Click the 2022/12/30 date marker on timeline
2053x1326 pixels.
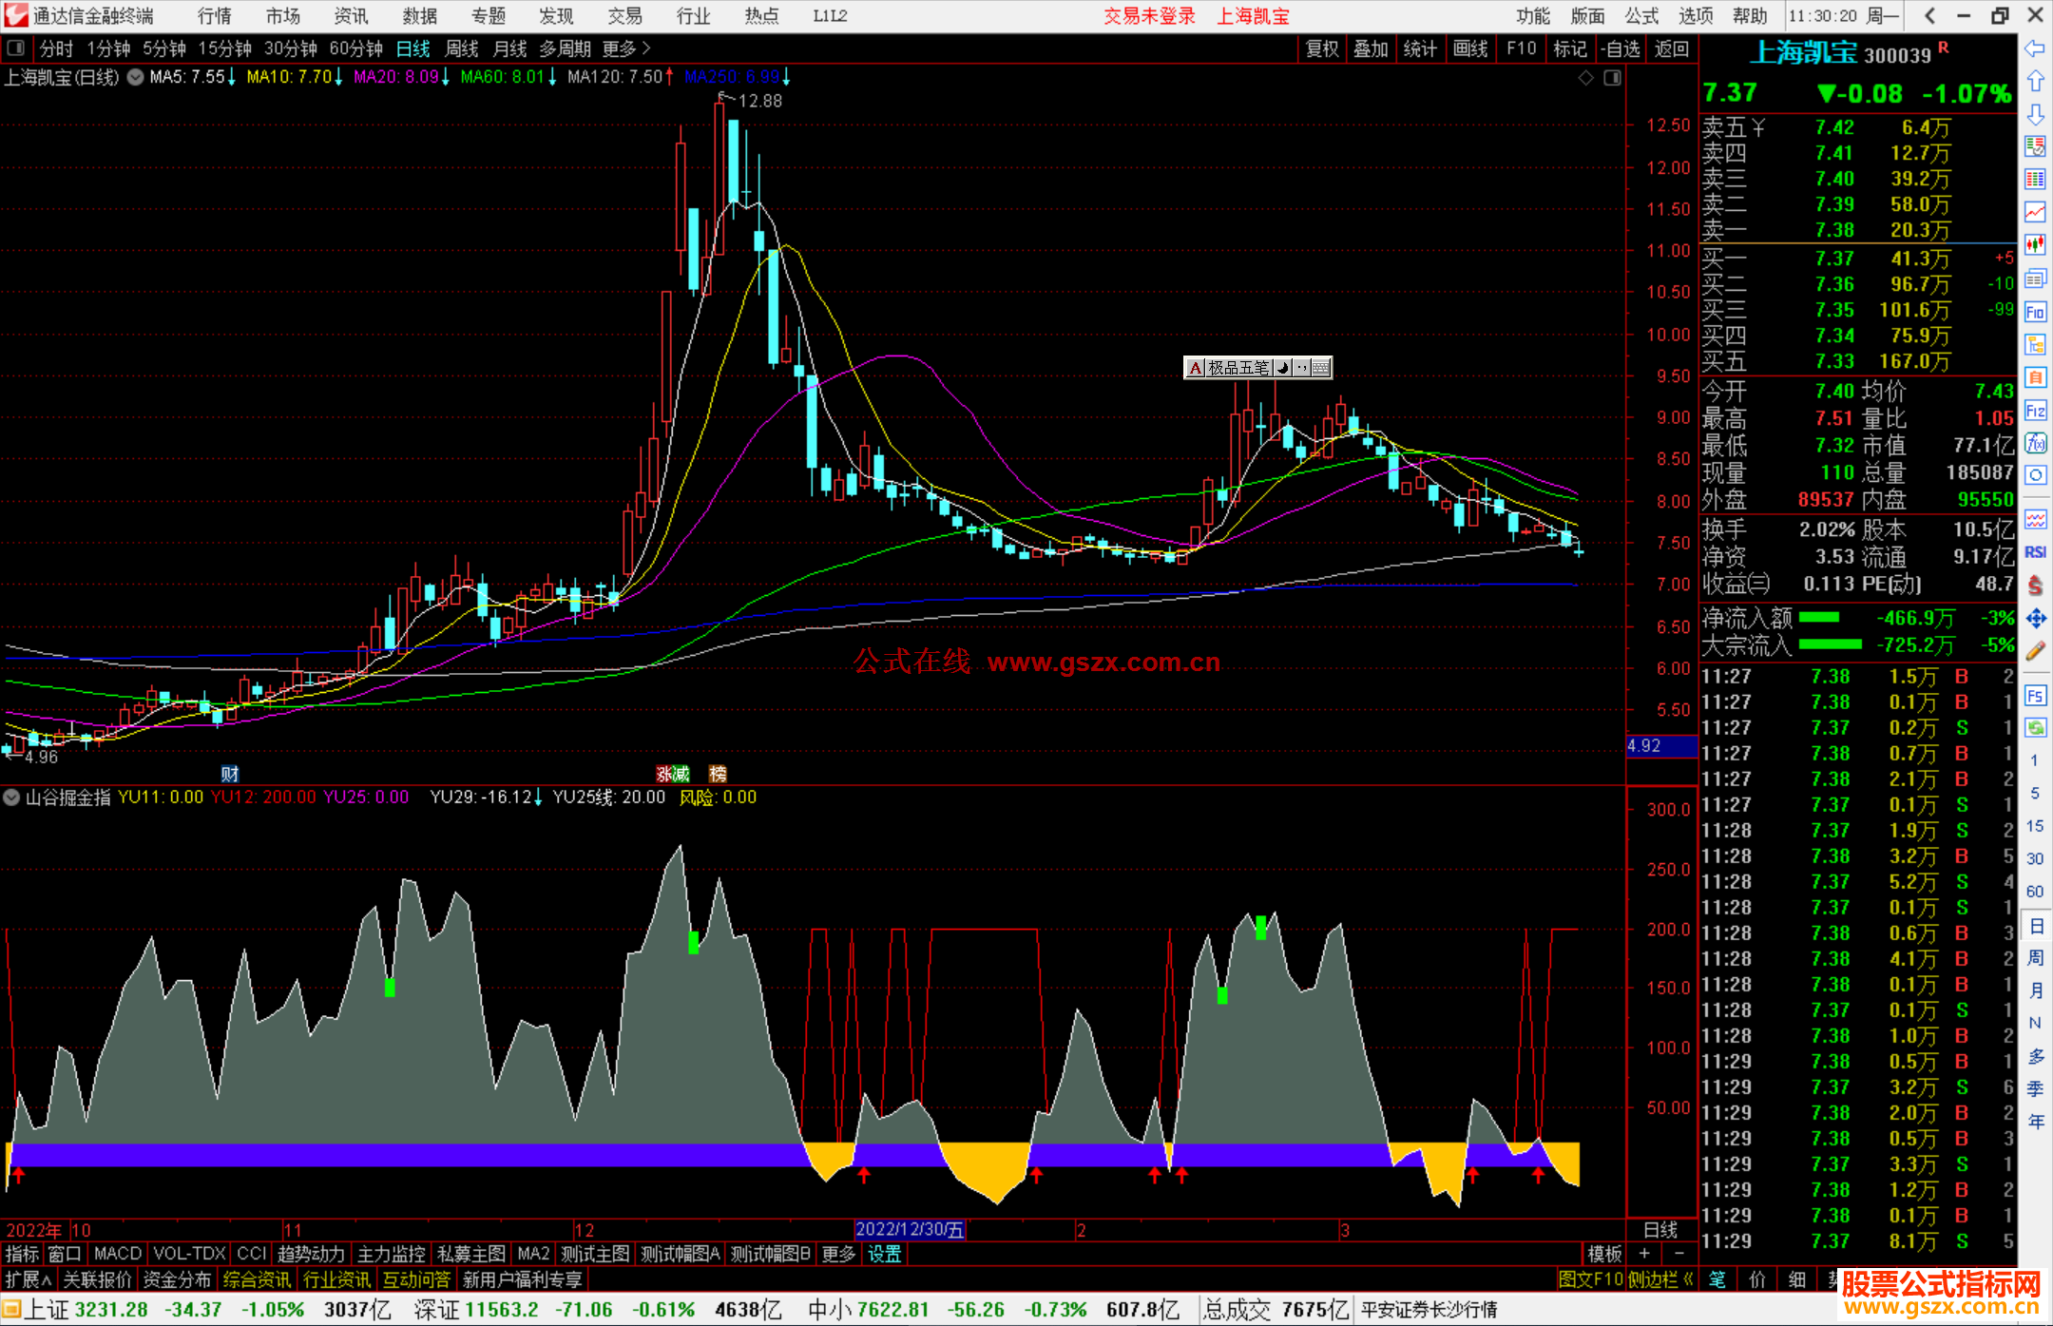tap(910, 1229)
